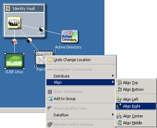Click the SUSE Linux caption label
The height and width of the screenshot is (128, 157).
pos(14,72)
